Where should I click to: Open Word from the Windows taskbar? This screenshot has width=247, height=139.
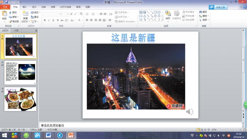click(x=49, y=136)
